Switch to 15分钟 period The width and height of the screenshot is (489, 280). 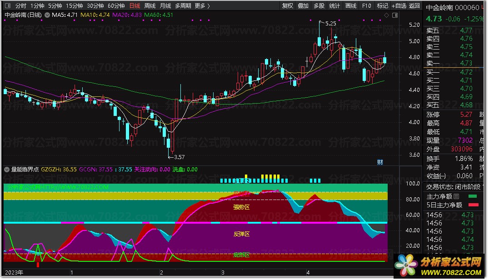[x=74, y=5]
